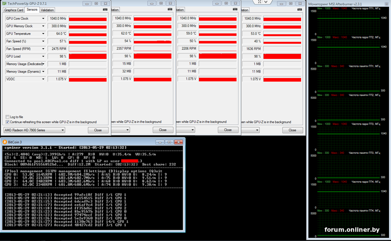The image size is (391, 241).
Task: Open Memory Usage (Dynamic) dropdown arrow
Action: [x=43, y=72]
